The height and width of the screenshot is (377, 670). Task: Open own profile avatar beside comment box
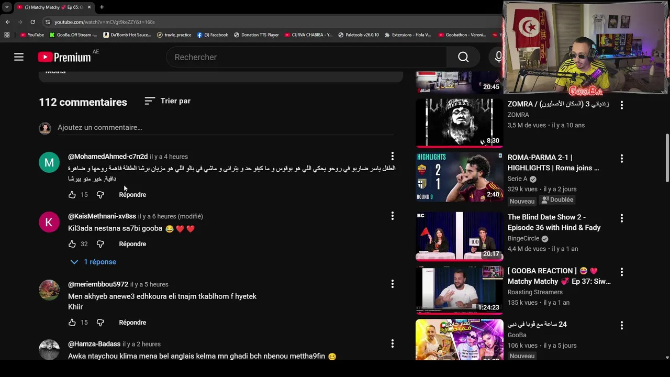[x=45, y=128]
